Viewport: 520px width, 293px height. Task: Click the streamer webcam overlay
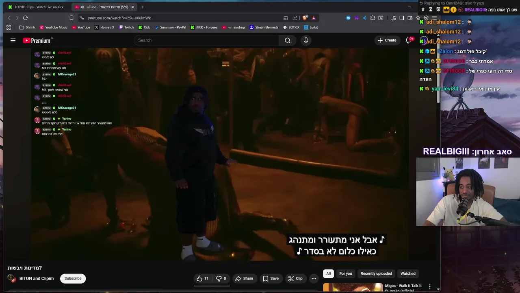click(x=467, y=191)
